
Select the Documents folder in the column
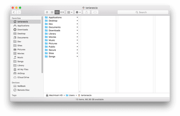(61, 27)
